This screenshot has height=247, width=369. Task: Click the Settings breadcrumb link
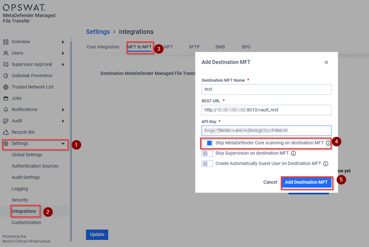click(98, 32)
